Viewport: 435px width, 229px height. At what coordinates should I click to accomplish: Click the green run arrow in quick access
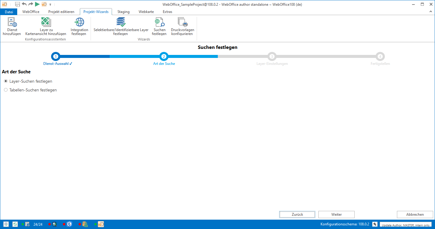37,4
